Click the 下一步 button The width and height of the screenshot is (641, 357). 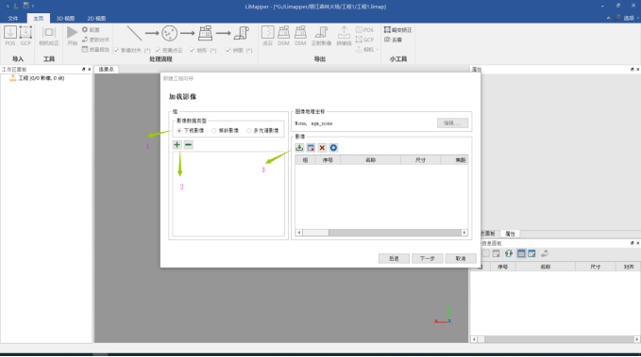[428, 258]
